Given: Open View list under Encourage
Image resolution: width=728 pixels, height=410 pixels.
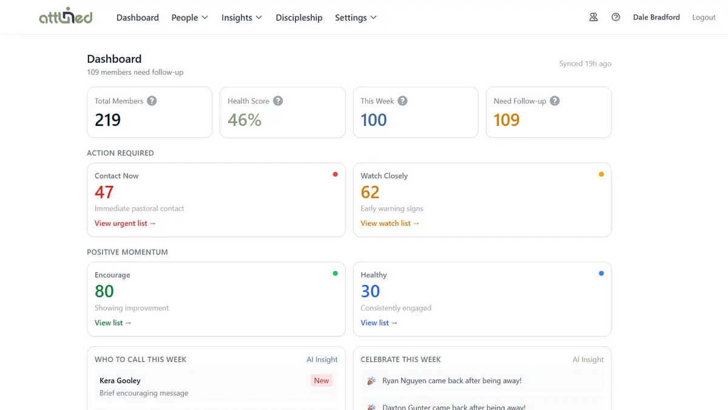Looking at the screenshot, I should pyautogui.click(x=113, y=323).
